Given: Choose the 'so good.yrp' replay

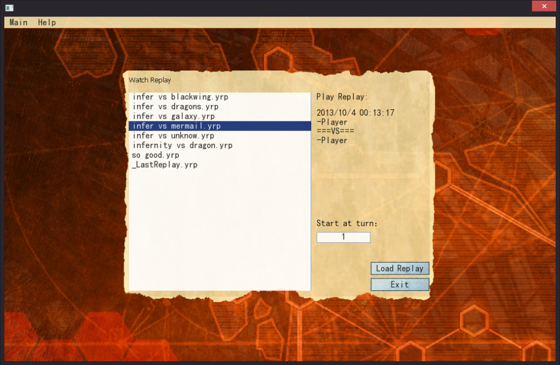Looking at the screenshot, I should click(x=155, y=155).
